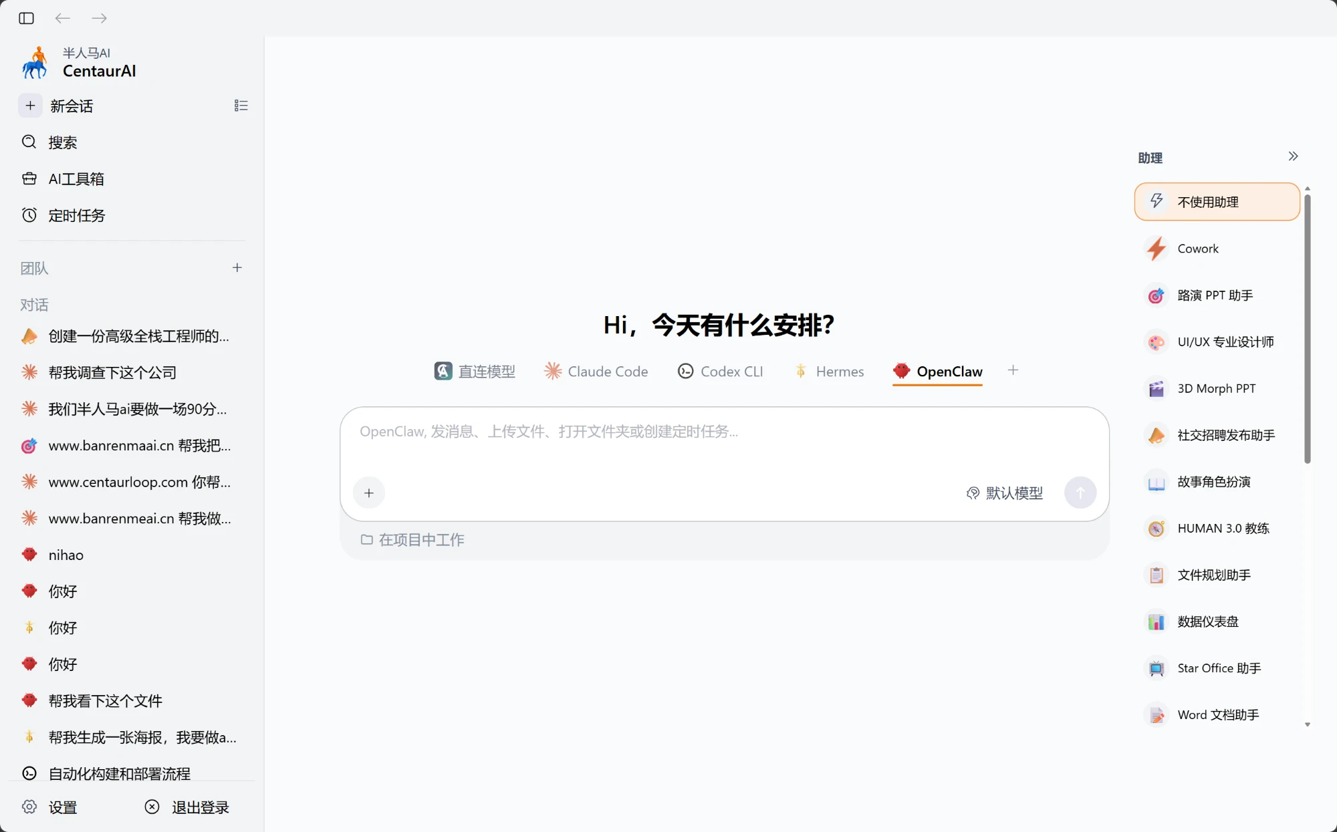This screenshot has height=832, width=1337.
Task: Start a 新会话 new conversation
Action: (72, 106)
